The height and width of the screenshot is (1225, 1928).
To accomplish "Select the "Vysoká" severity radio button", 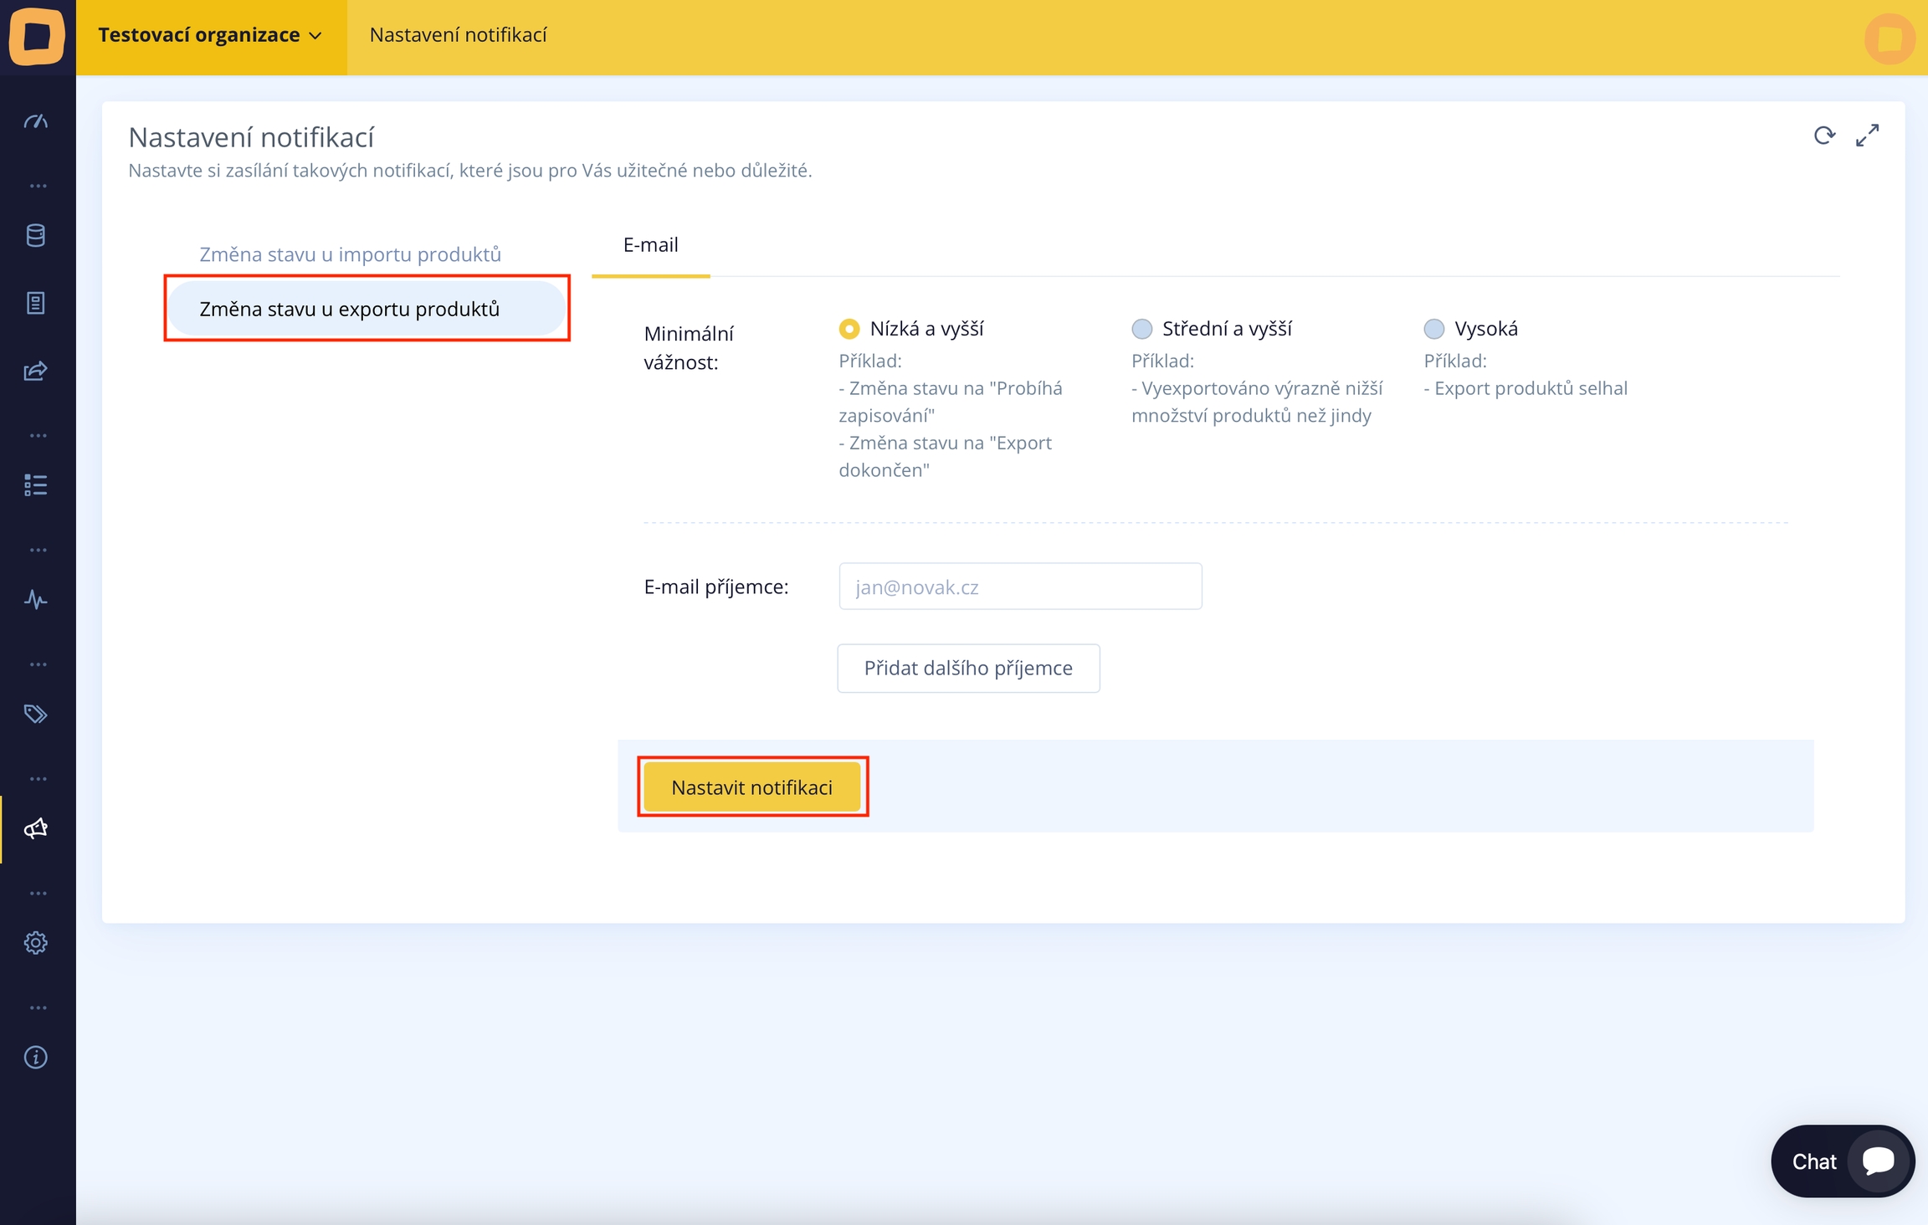I will (1433, 329).
